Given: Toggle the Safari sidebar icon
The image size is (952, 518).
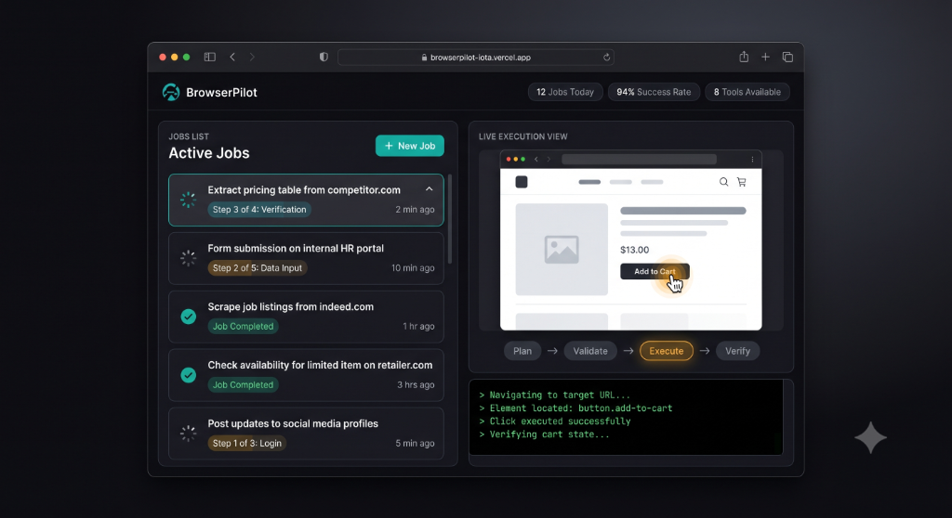Looking at the screenshot, I should tap(209, 57).
